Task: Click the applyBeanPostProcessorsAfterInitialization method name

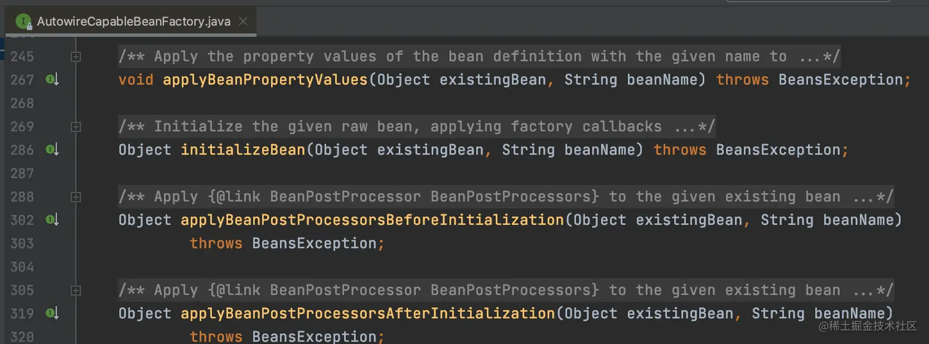Action: click(x=367, y=313)
